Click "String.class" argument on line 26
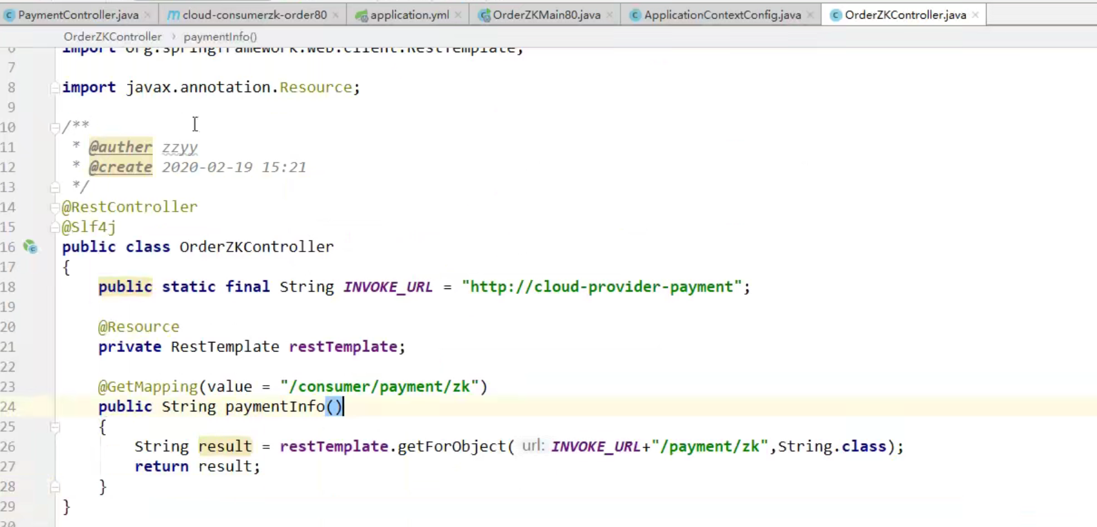Image resolution: width=1097 pixels, height=527 pixels. 832,447
